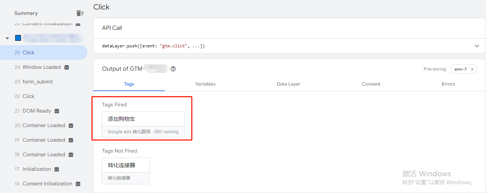Click the code icon next to DOM Ready
486x193 pixels.
pyautogui.click(x=56, y=111)
